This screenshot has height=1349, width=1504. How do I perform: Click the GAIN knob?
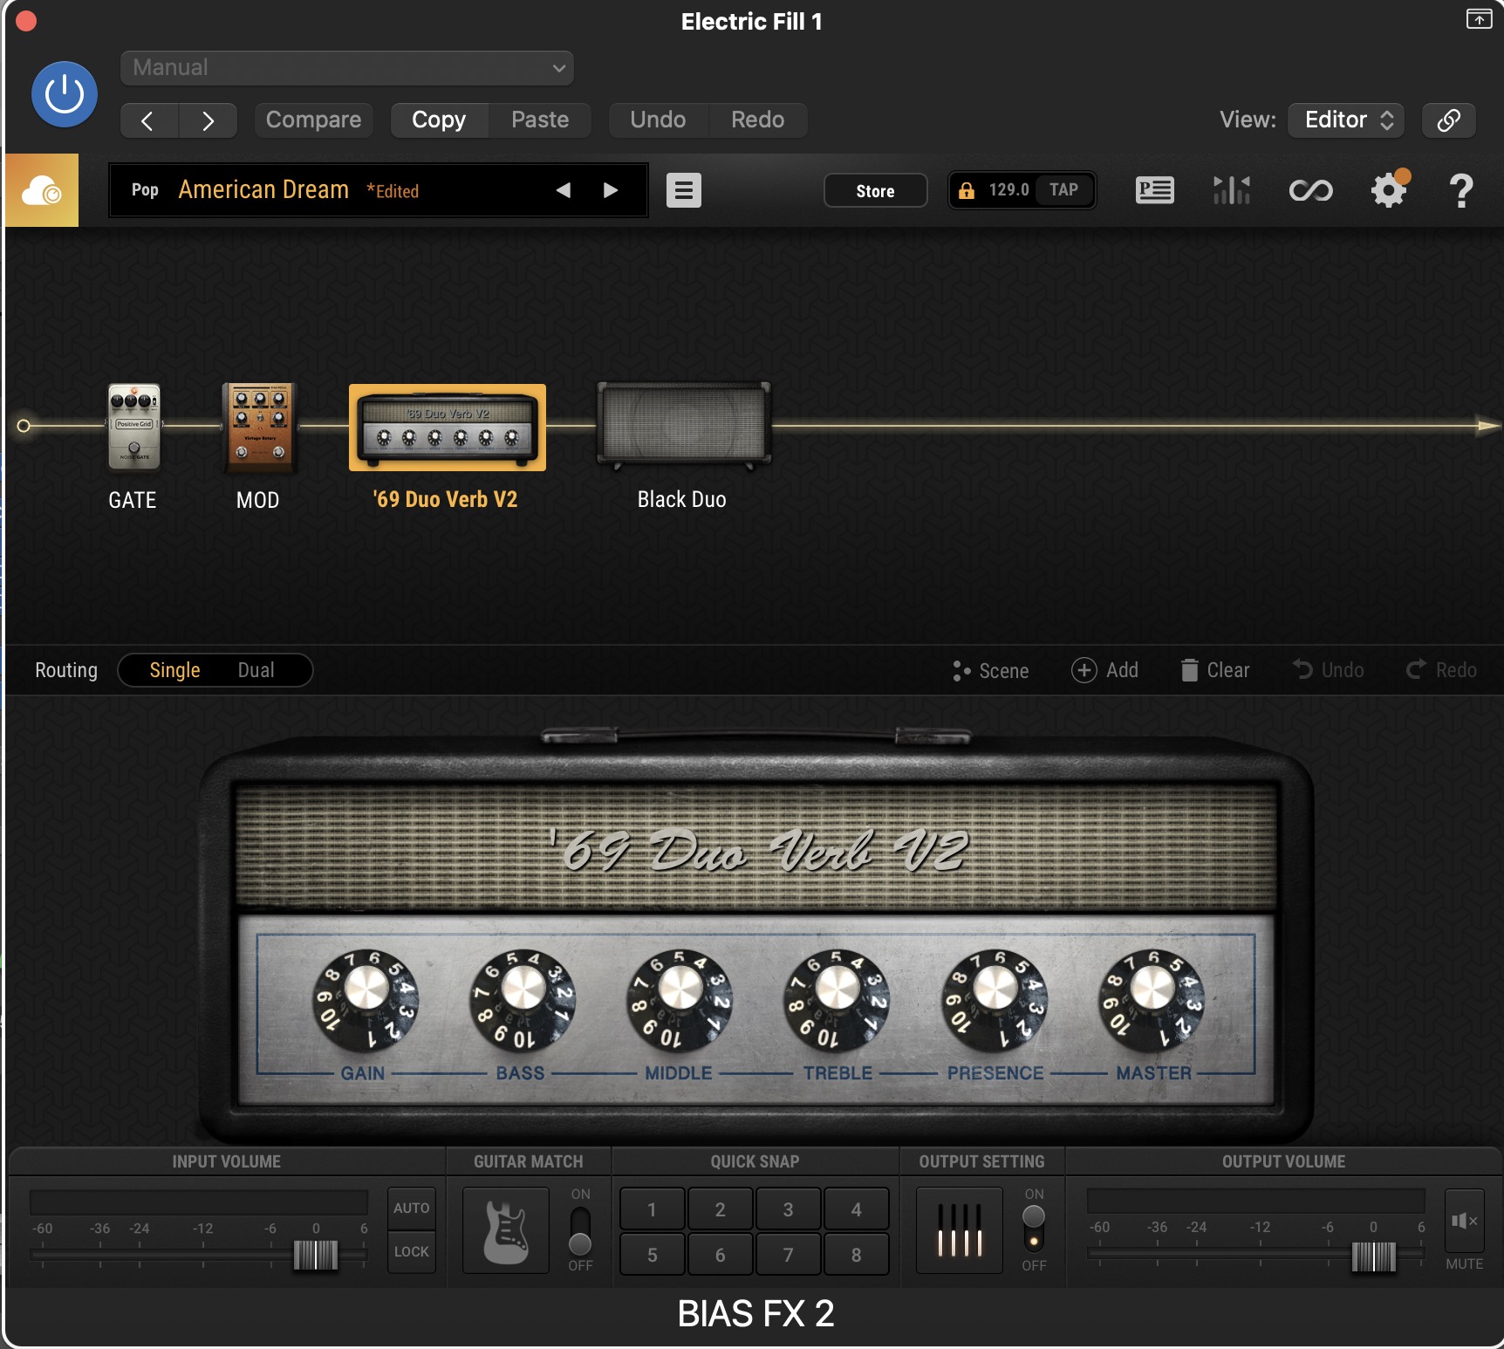tap(366, 1000)
